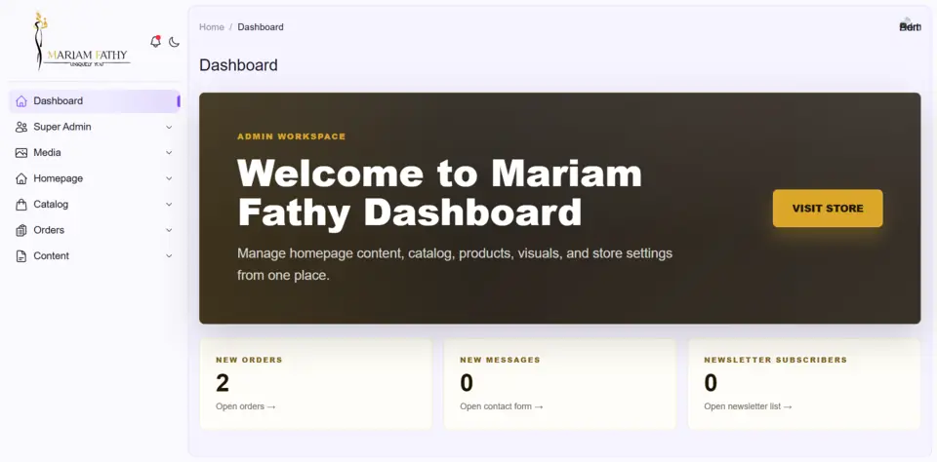Toggle dark mode with the moon icon

click(x=174, y=42)
